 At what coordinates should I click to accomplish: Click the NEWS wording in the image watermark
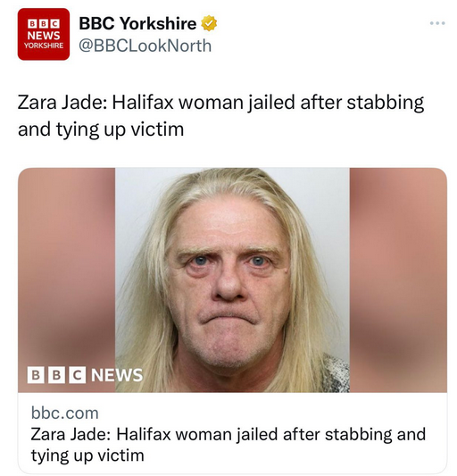[117, 375]
